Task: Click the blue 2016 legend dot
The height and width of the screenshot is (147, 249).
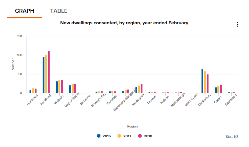Action: point(99,136)
